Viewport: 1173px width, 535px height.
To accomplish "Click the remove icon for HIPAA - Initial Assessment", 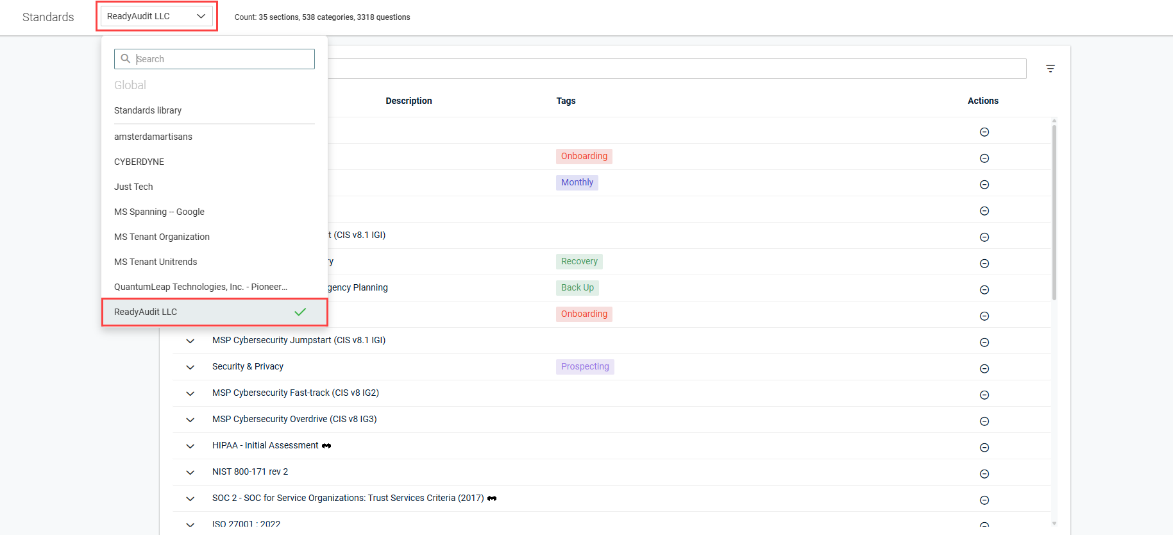I will tap(984, 448).
